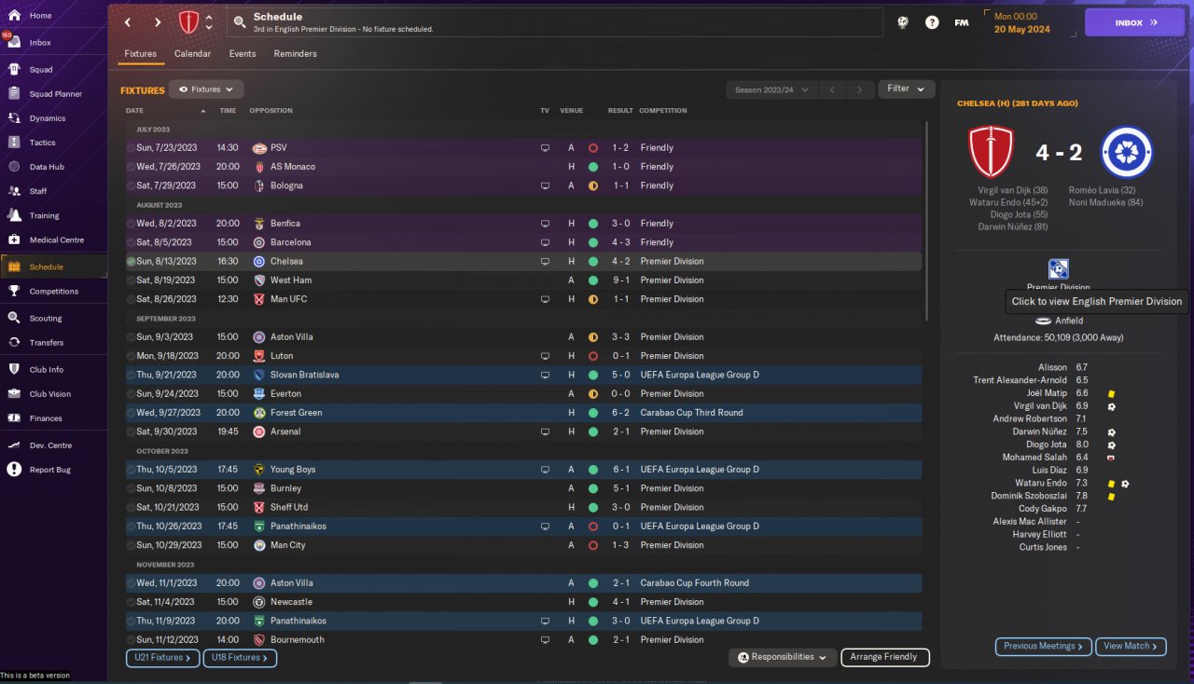Switch to the Calendar tab
Screen dimensions: 1194x684
(x=192, y=54)
